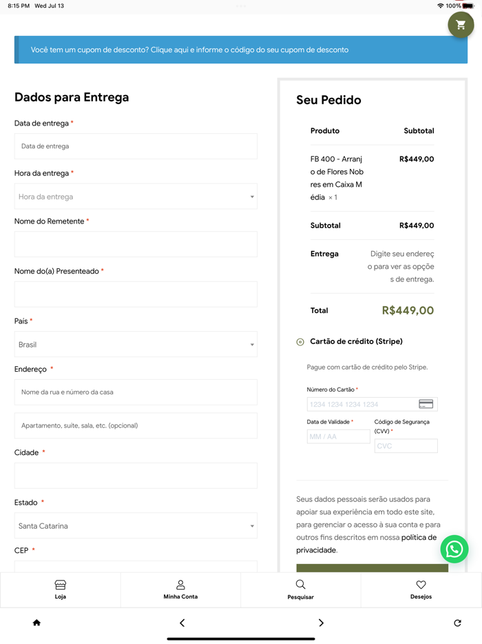The width and height of the screenshot is (482, 644).
Task: Open the País Brasil dropdown
Action: pyautogui.click(x=136, y=344)
